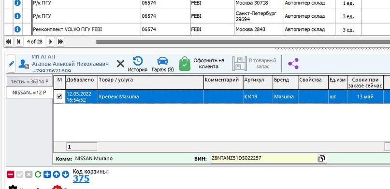Click blue plus add basket icon

coord(47,175)
